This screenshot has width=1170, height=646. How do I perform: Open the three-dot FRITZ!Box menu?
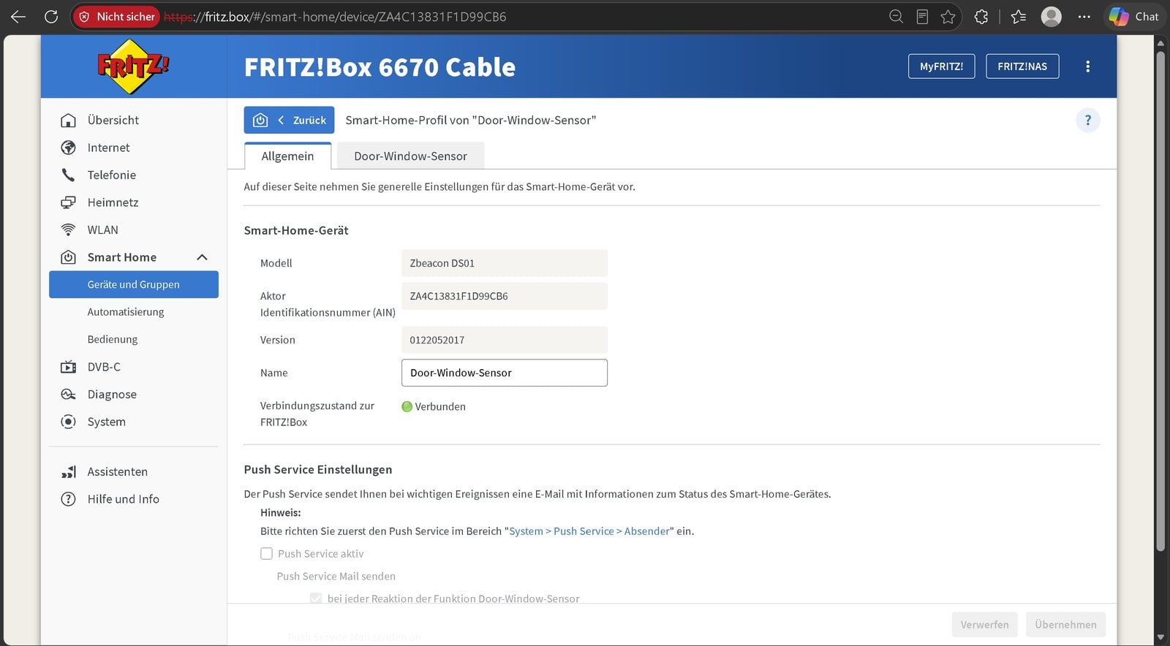1087,66
